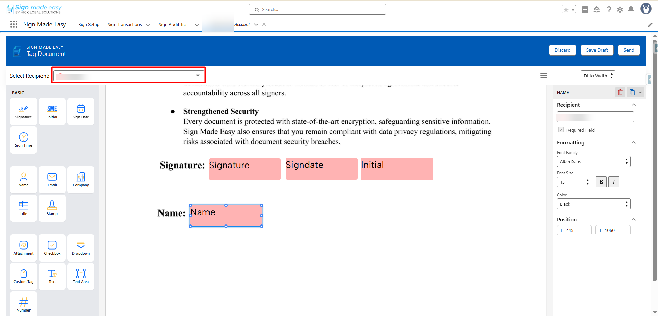The image size is (658, 316).
Task: Open the Color dropdown set to Black
Action: point(594,204)
